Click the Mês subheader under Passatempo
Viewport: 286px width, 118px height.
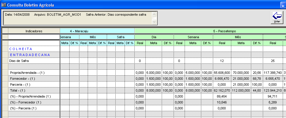click(238, 37)
